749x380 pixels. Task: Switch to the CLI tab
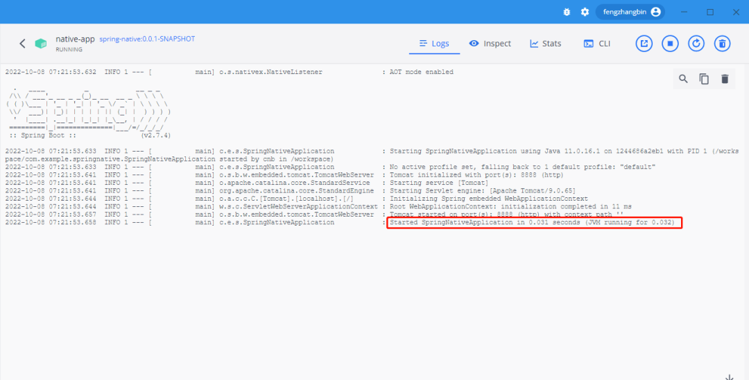pos(597,44)
